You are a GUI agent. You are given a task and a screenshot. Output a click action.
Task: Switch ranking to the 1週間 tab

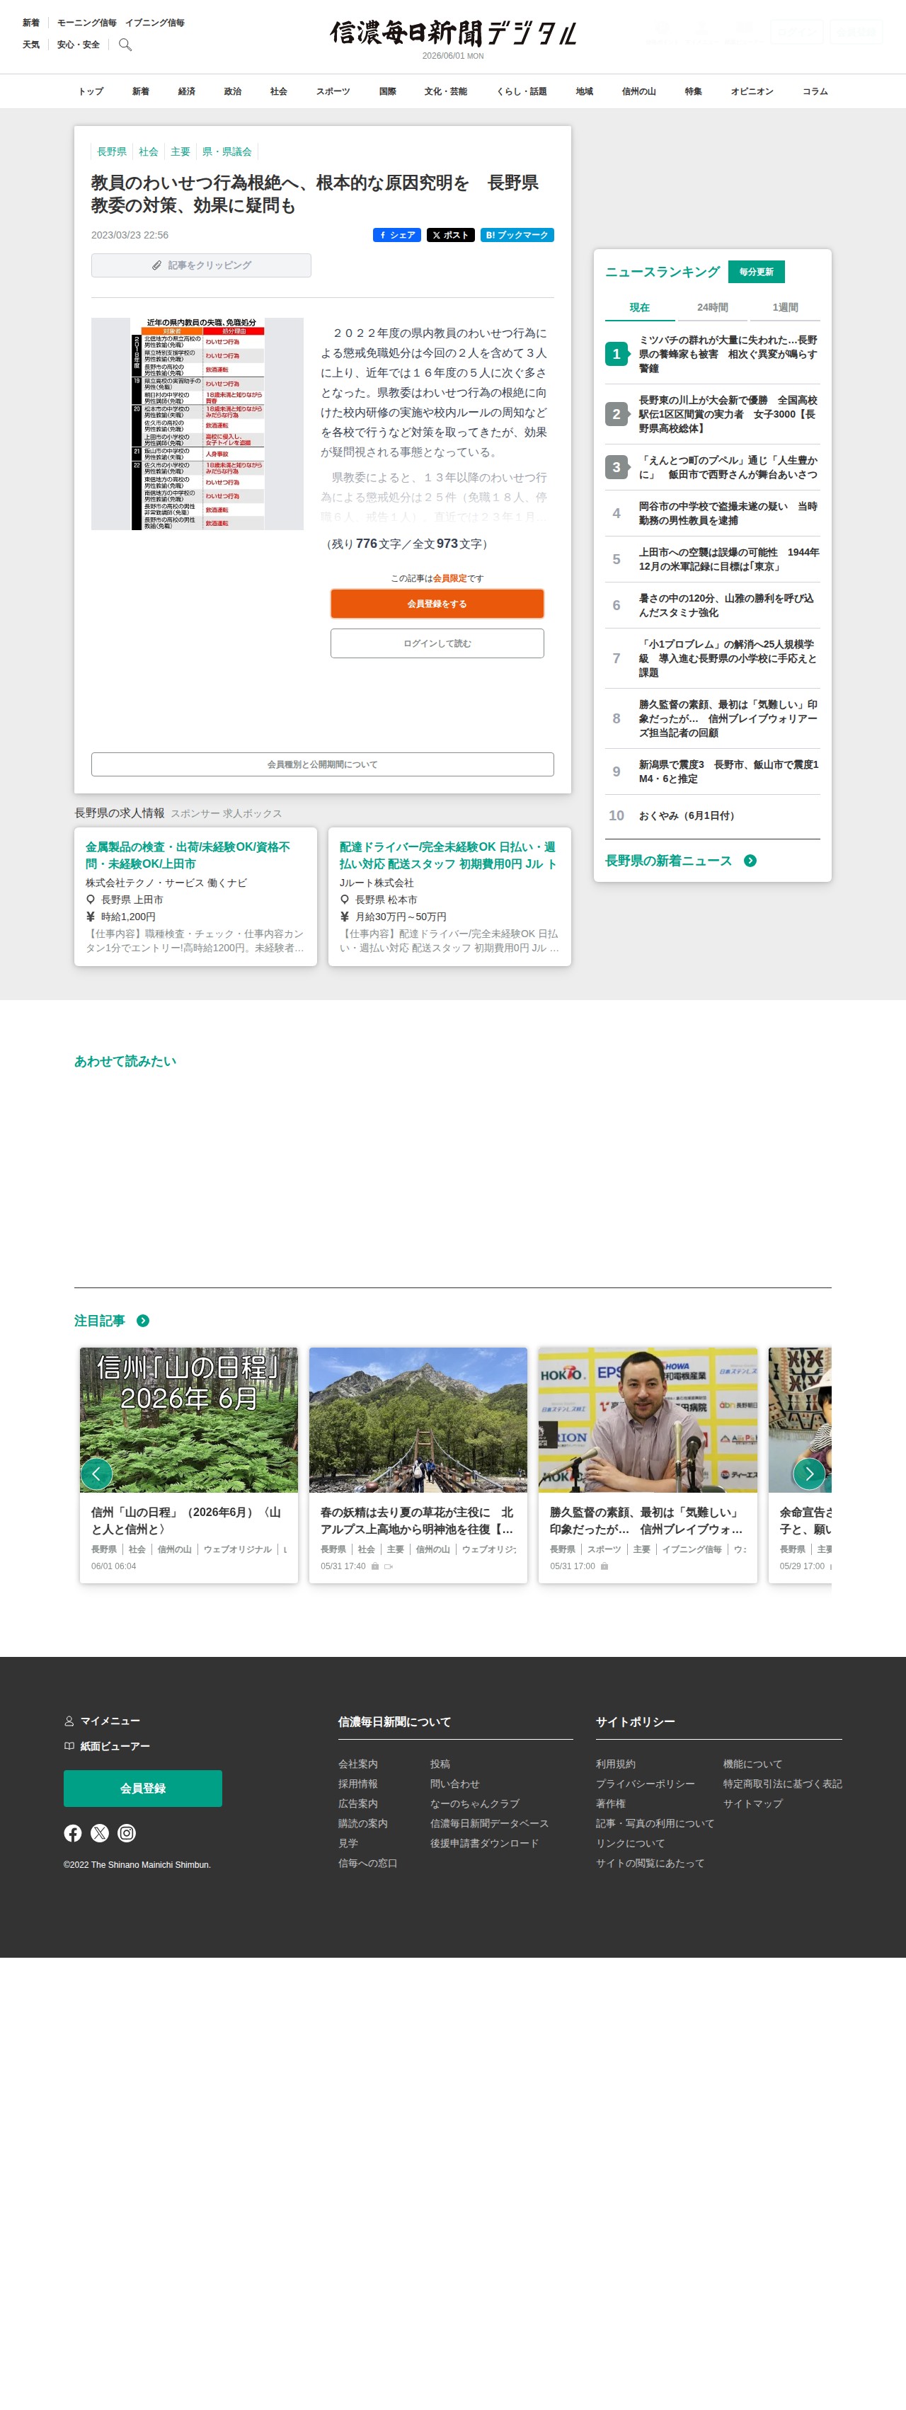pos(784,308)
